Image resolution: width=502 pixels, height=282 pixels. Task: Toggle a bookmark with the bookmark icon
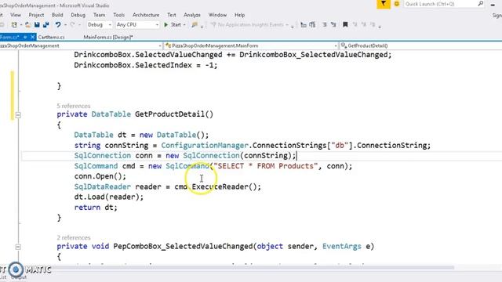[345, 24]
